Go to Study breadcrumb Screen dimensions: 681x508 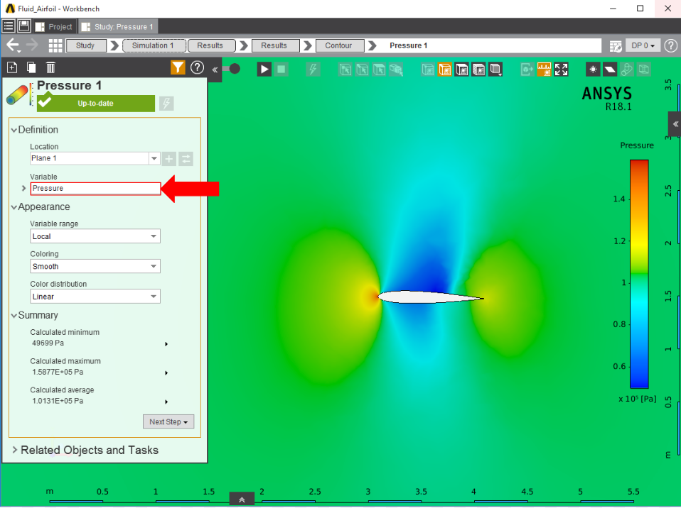(85, 45)
